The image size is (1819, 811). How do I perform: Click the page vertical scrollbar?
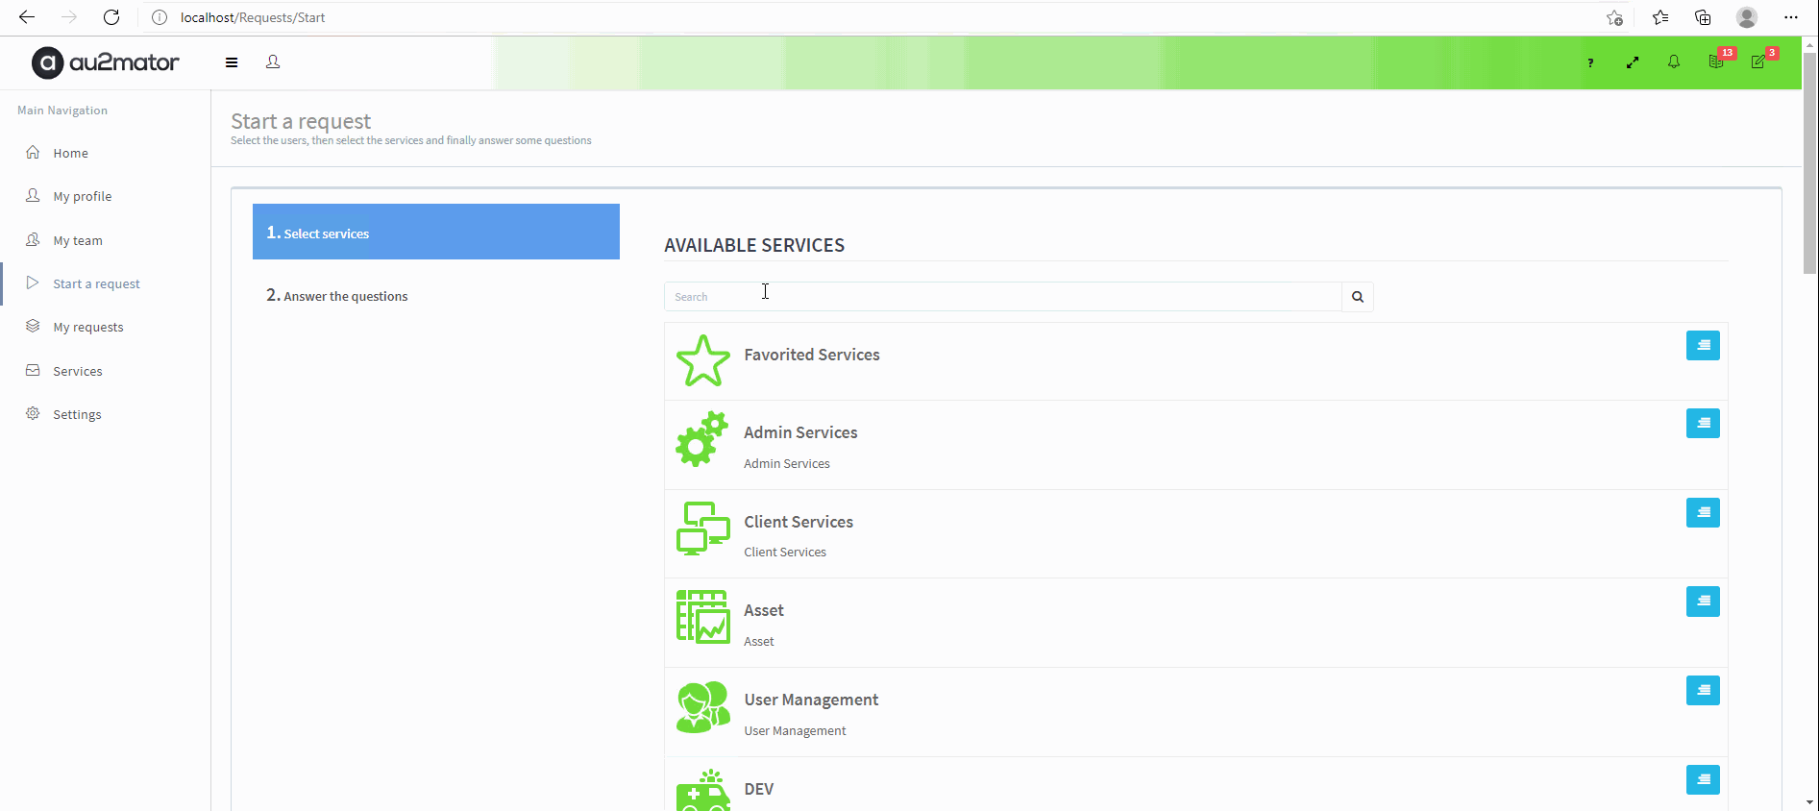tap(1810, 384)
